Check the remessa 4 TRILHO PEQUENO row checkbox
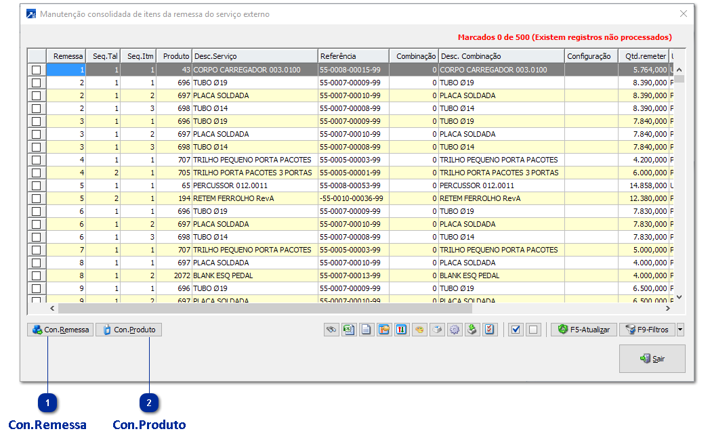 tap(36, 160)
